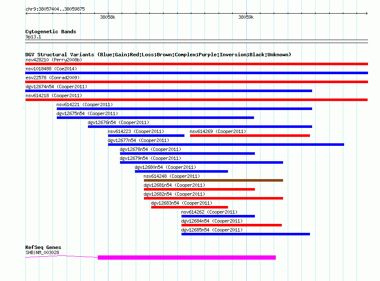380x281 pixels.
Task: Select the dgv12676n54 (Cooper2011) label
Action: 118,122
